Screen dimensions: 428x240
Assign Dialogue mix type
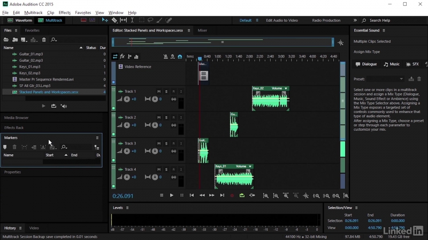tap(366, 64)
